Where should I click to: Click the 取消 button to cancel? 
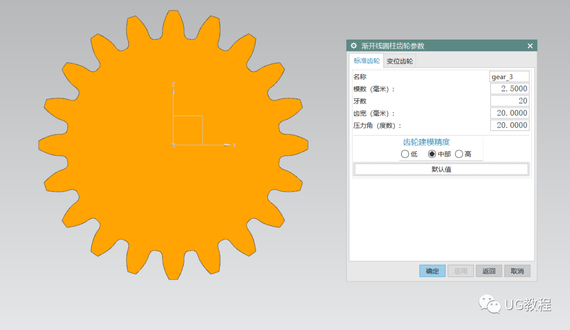pyautogui.click(x=517, y=270)
